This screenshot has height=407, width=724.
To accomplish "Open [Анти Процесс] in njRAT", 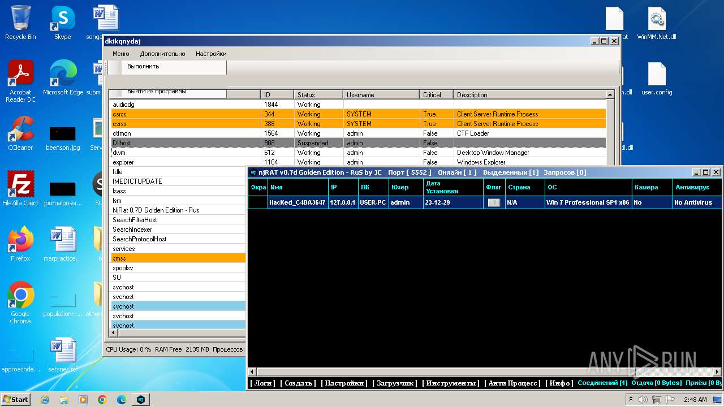I will point(512,383).
